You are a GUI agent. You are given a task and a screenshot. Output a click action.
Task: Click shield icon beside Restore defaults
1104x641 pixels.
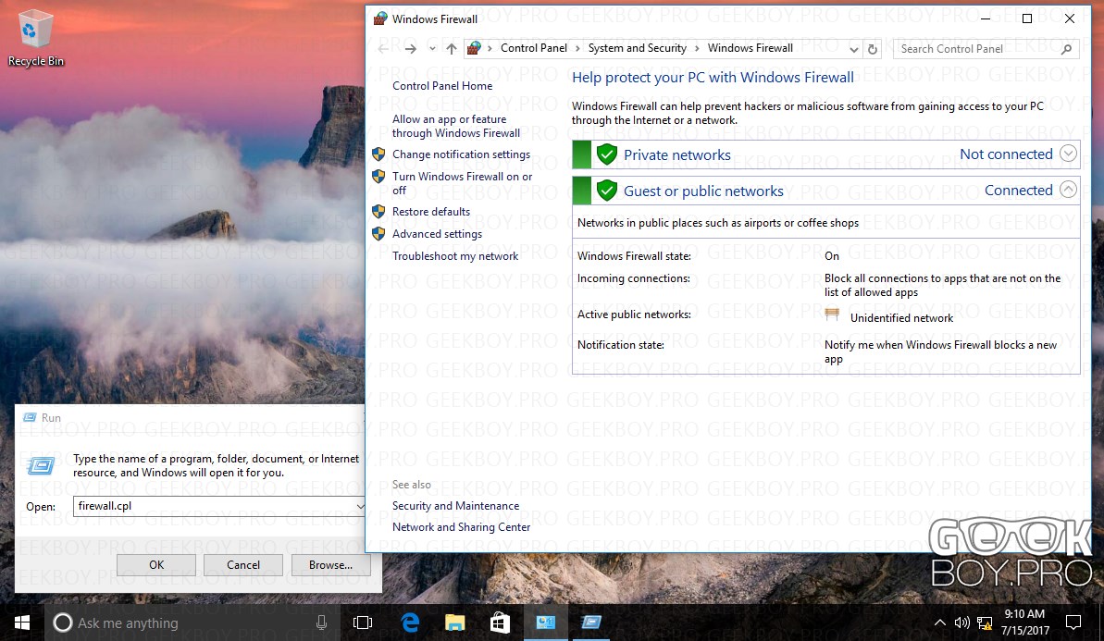click(378, 211)
